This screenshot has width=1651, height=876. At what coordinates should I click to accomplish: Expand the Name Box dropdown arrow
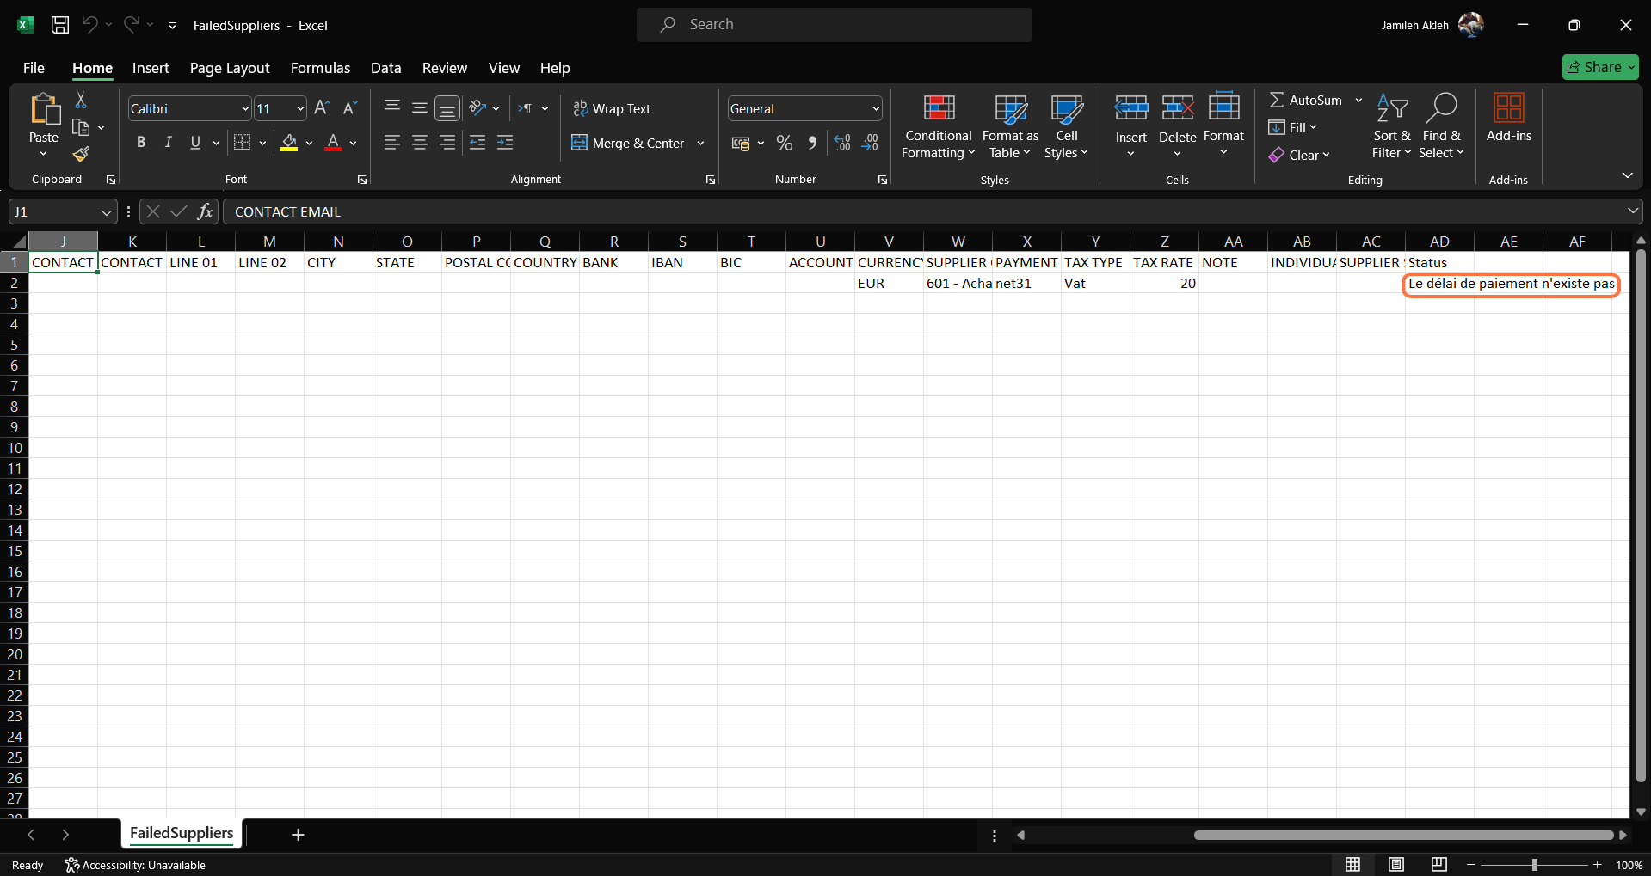point(106,211)
